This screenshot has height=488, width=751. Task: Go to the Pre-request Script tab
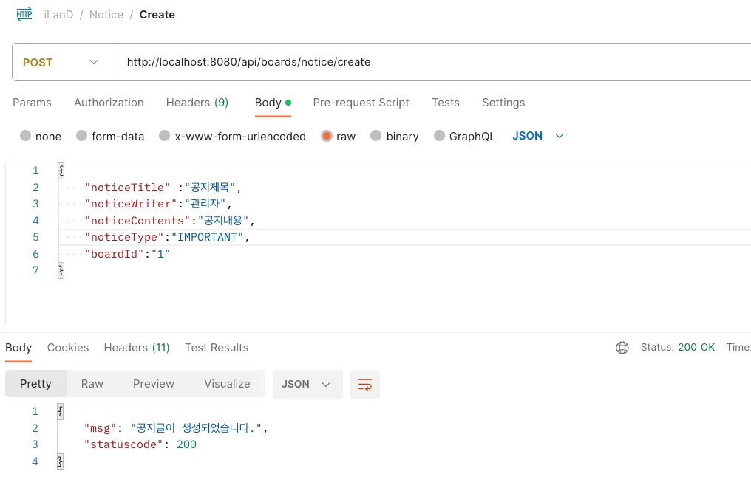tap(361, 103)
